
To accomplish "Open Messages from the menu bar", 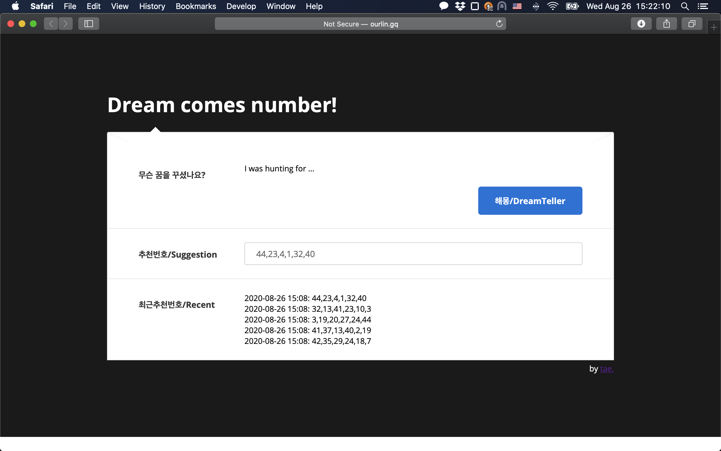I will (x=444, y=6).
